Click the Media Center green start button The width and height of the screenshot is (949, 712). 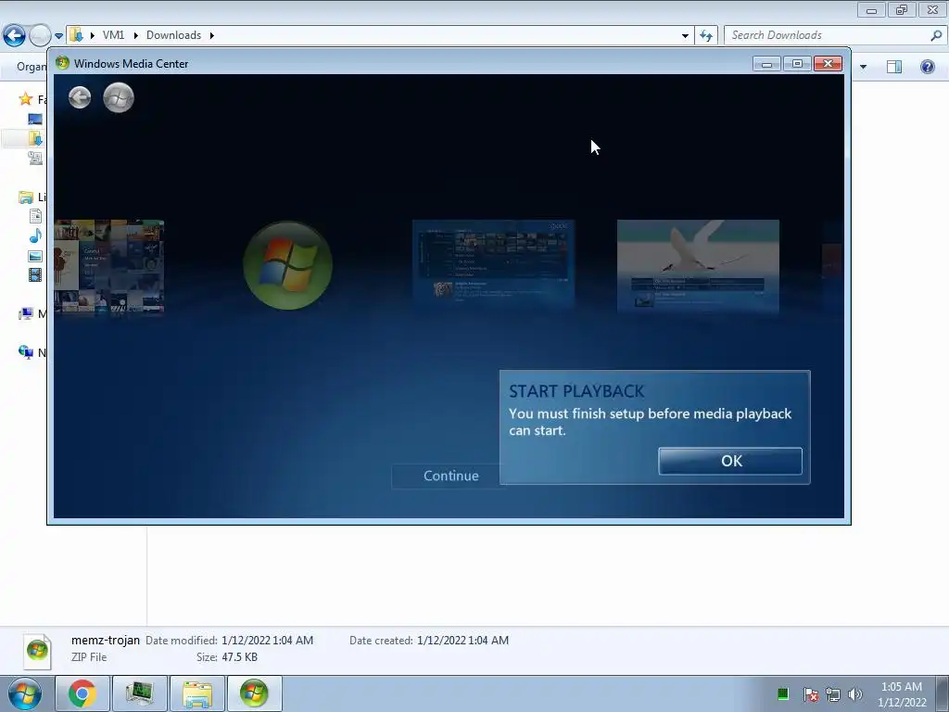[x=119, y=97]
